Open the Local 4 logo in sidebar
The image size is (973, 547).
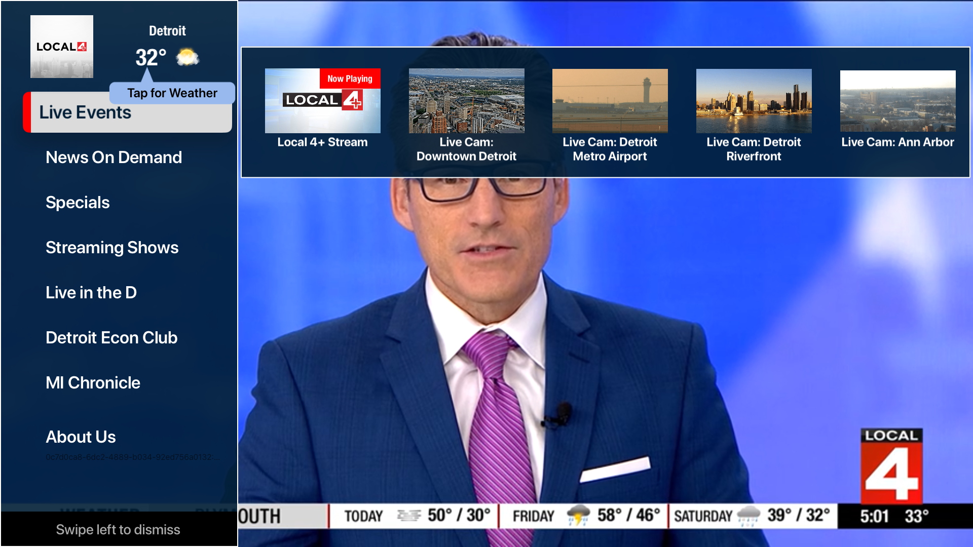coord(62,47)
